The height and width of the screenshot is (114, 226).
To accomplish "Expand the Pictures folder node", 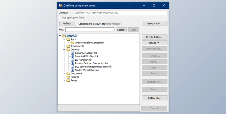I will point(64,77).
